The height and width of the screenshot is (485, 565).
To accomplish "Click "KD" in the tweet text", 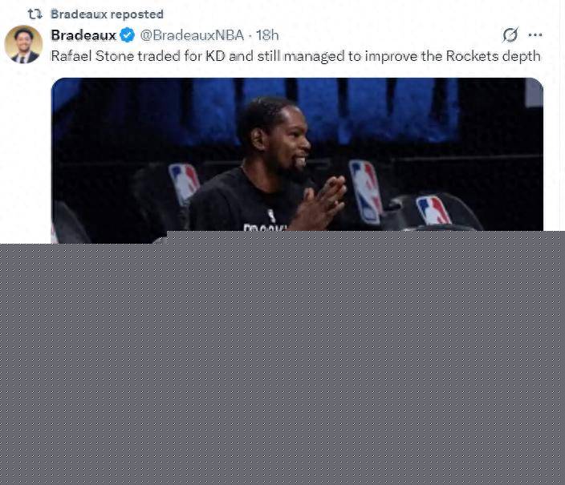I will click(215, 56).
